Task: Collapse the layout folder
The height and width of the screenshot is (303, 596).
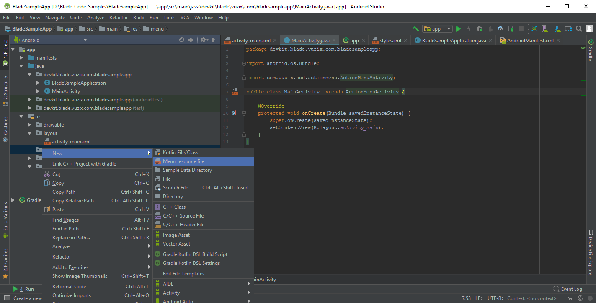Action: [x=30, y=133]
